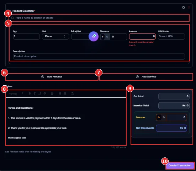Click the invoice Discount amount field

click(x=177, y=117)
